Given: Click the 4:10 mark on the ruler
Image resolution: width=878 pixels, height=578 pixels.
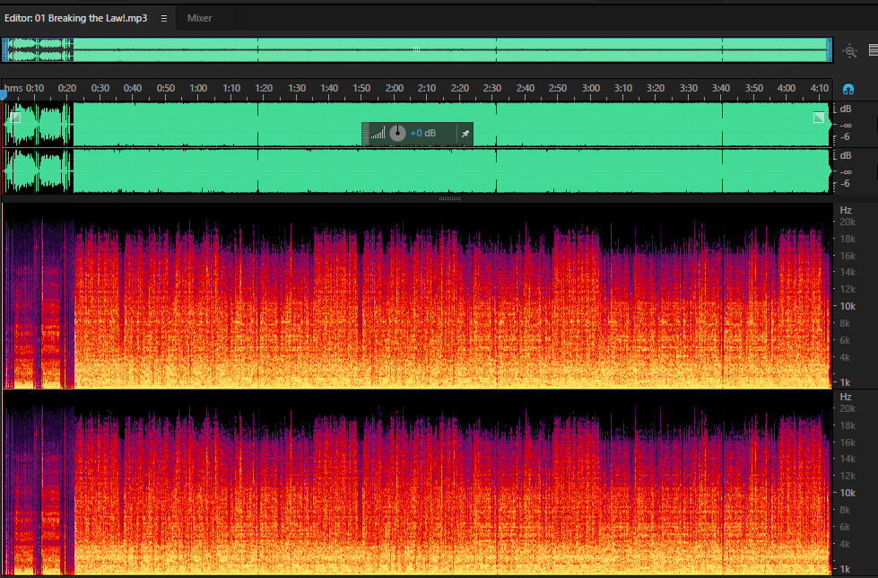Looking at the screenshot, I should 820,88.
